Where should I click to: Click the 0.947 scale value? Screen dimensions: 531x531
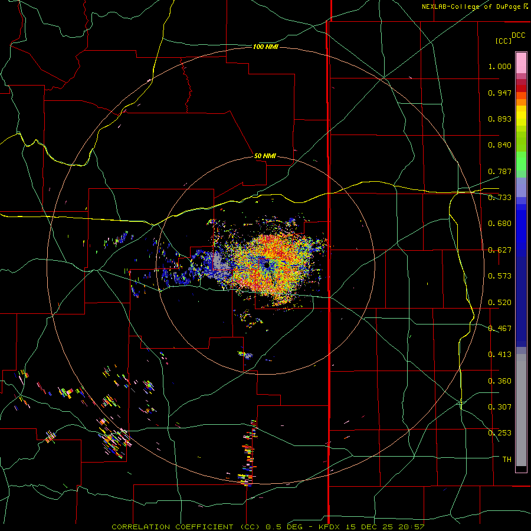500,93
